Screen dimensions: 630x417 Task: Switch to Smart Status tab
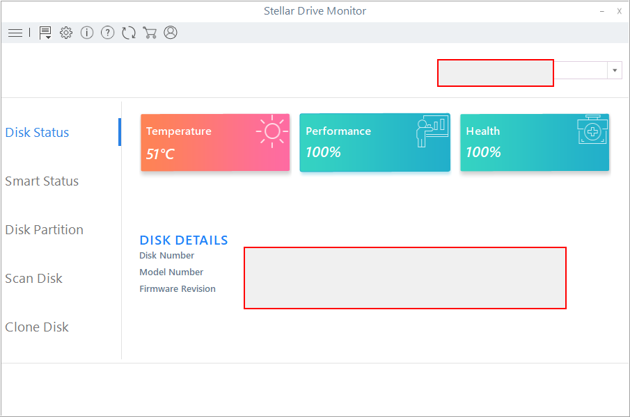click(x=42, y=181)
